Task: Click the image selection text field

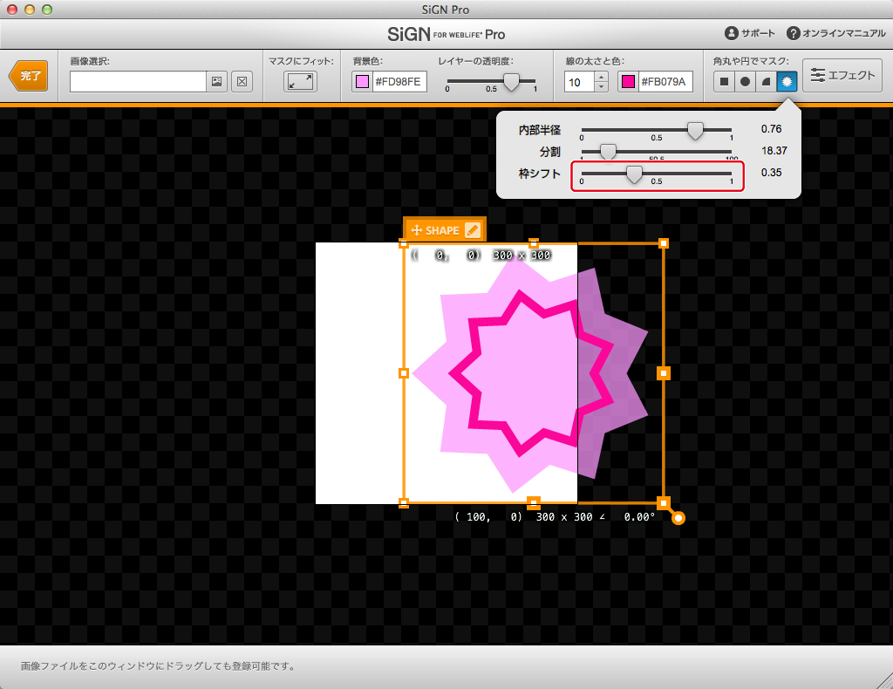Action: [138, 81]
